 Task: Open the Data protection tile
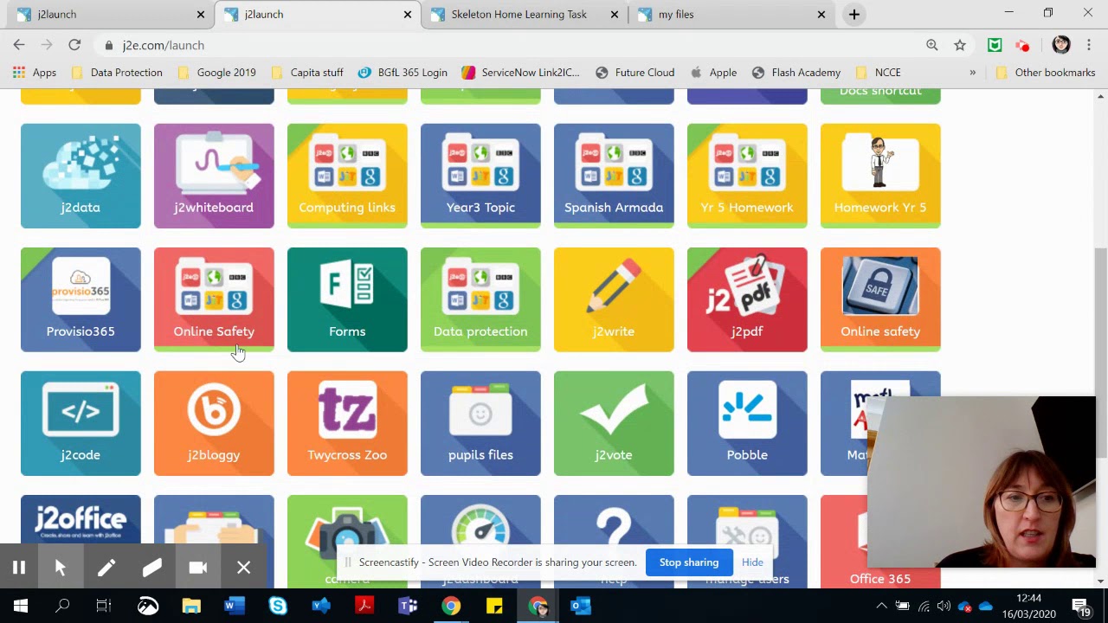(x=480, y=299)
